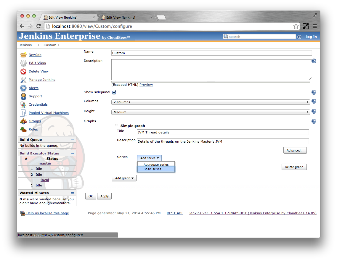Grab the Description textarea resize bar
This screenshot has height=261, width=337.
coord(211,82)
